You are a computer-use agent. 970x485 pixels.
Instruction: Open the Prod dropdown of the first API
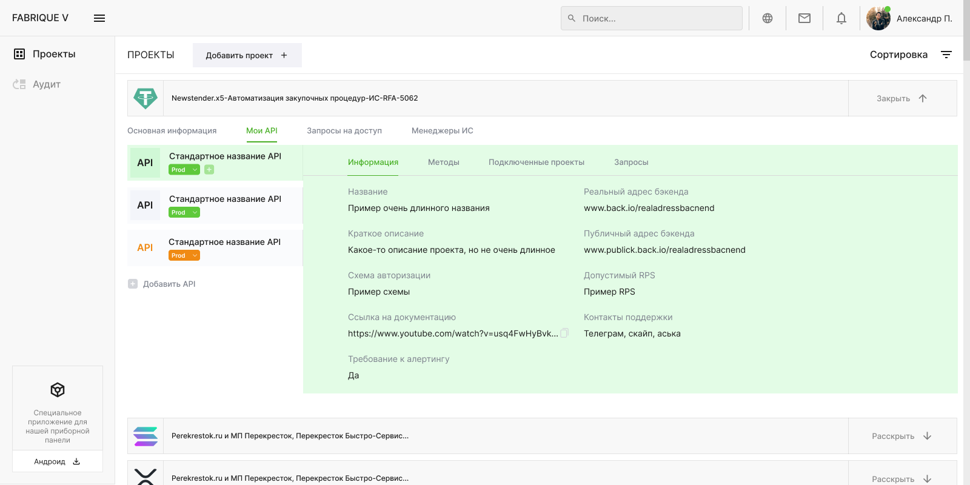click(184, 170)
